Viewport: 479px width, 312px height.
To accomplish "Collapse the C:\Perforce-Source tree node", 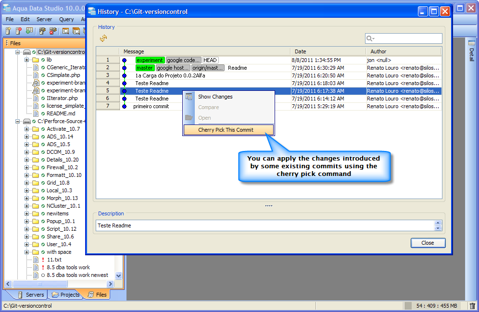I will (x=18, y=121).
